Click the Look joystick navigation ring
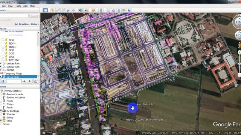Screen dimensions: 241x135 (238, 22)
